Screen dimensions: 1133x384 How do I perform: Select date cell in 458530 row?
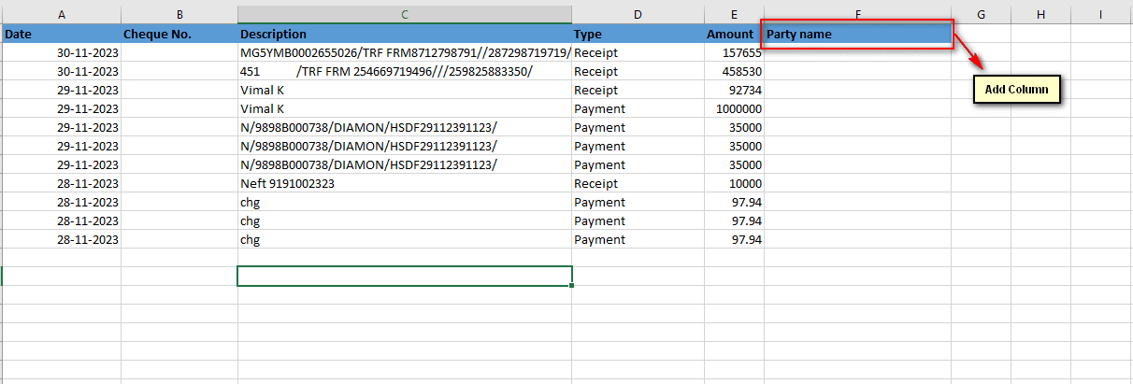pyautogui.click(x=62, y=71)
